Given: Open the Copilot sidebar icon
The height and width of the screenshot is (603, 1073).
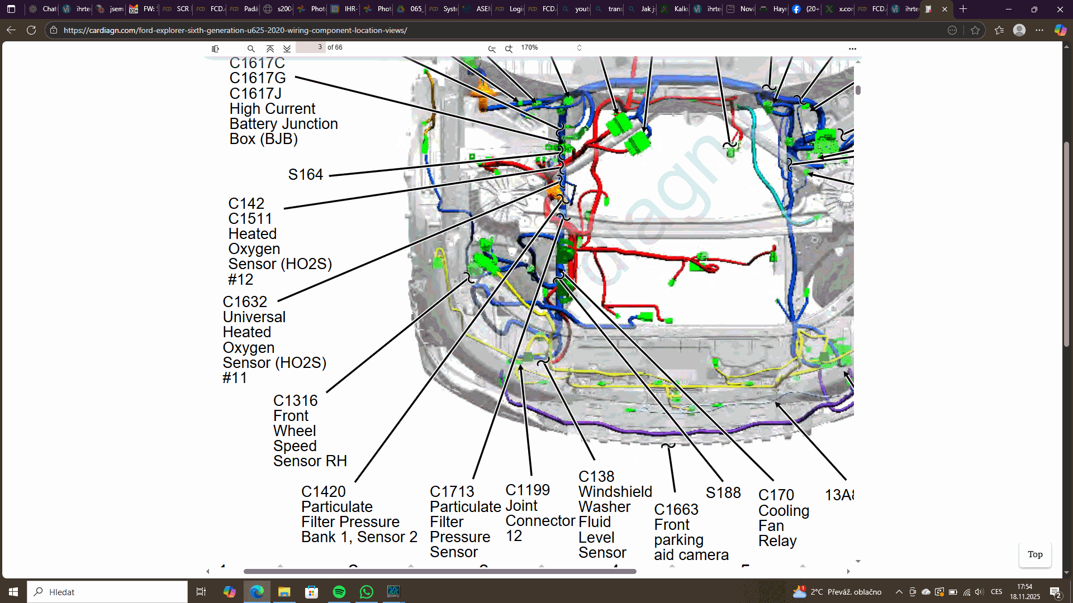Looking at the screenshot, I should coord(1060,30).
